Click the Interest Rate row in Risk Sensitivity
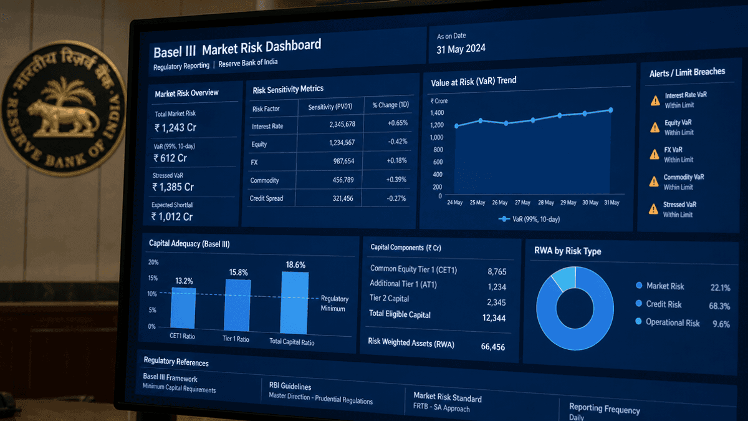Viewport: 748px width, 421px height. coord(330,125)
